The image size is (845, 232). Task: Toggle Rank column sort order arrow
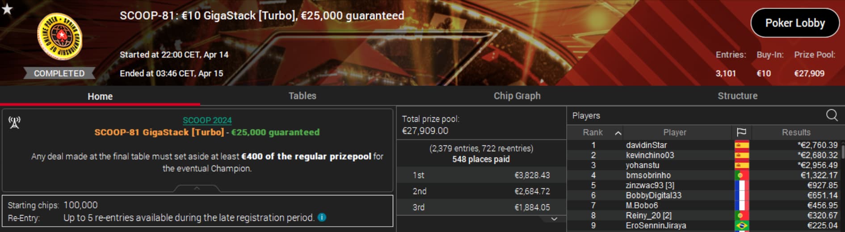click(x=618, y=133)
